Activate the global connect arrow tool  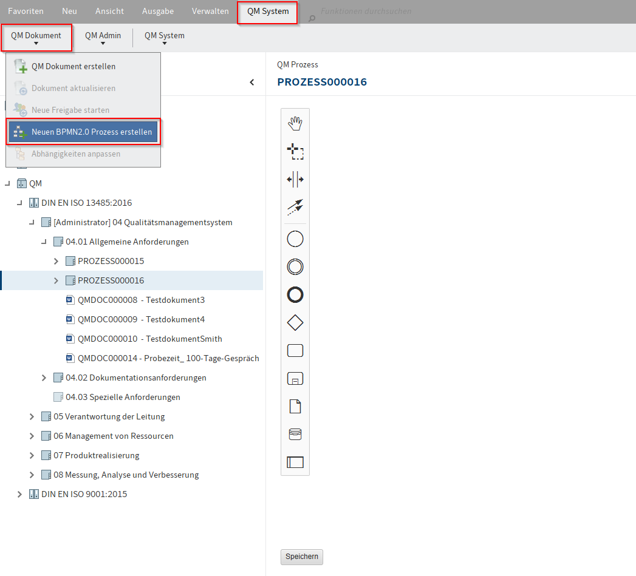pyautogui.click(x=295, y=207)
